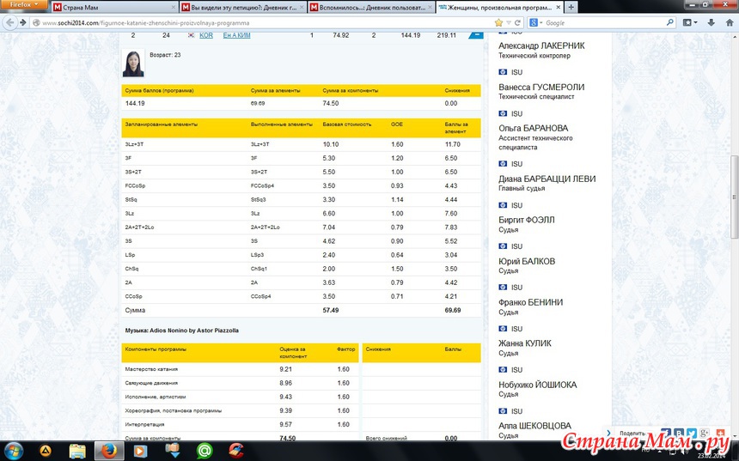The image size is (739, 461).
Task: Launch the media player taskbar icon
Action: (140, 451)
